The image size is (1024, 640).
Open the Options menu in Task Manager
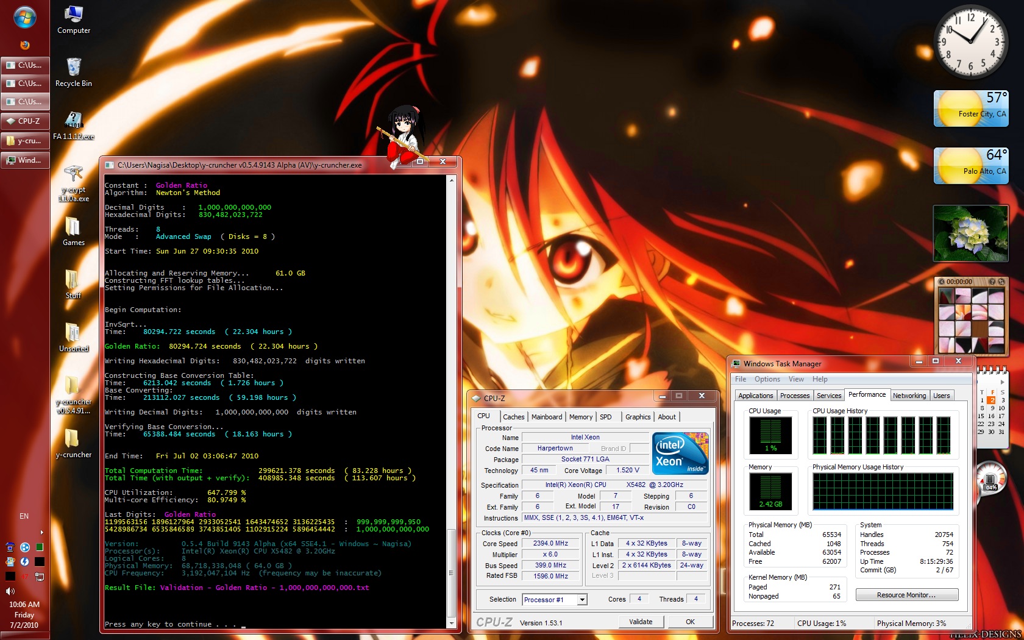click(x=767, y=379)
